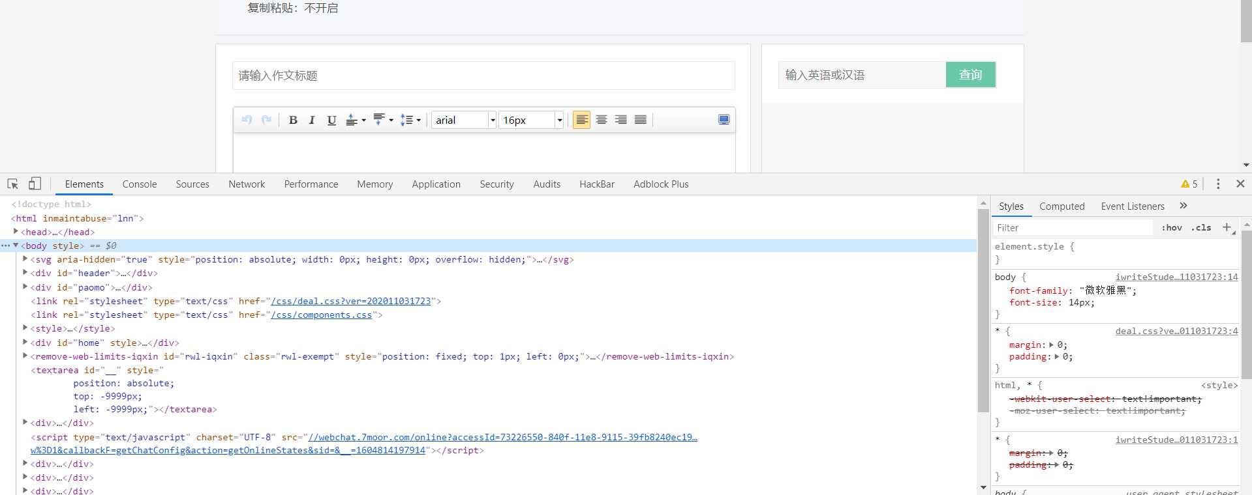Expand the div id header node
This screenshot has height=495, width=1252.
click(25, 273)
